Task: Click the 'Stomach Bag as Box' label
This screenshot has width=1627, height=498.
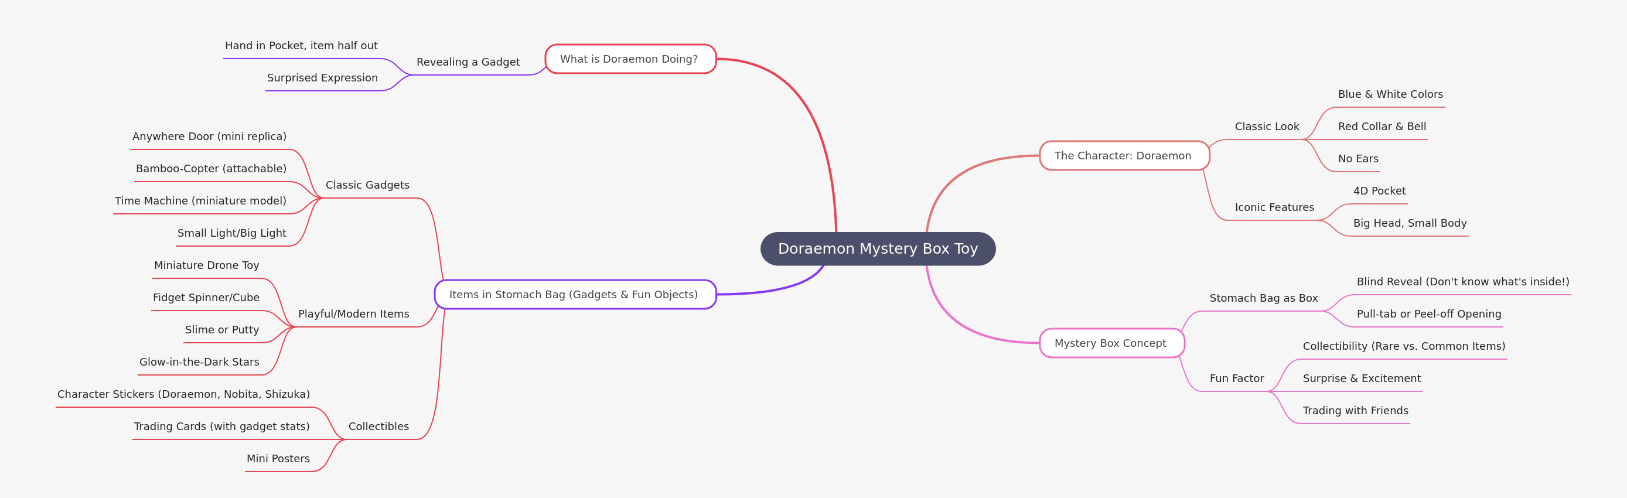Action: click(x=1263, y=298)
